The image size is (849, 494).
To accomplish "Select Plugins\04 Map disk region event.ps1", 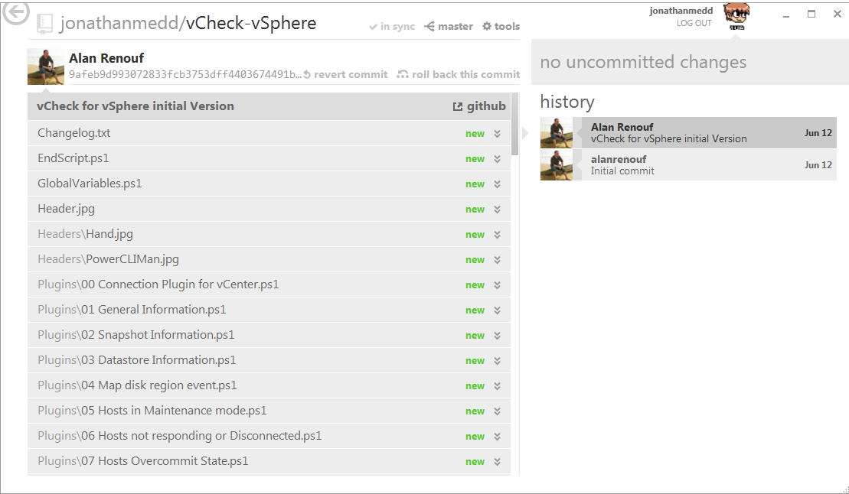I will 137,385.
